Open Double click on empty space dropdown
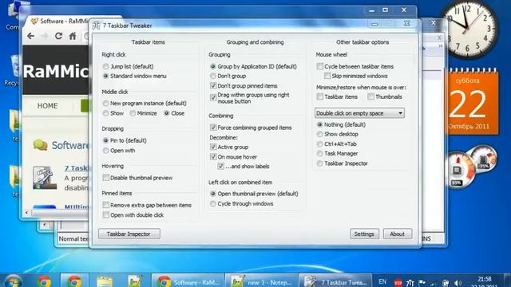 359,113
